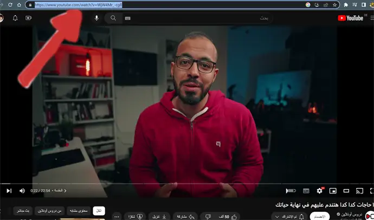Screen dimensions: 374x220
Task: Select the YouTube URL in the address bar
Action: [x=79, y=5]
